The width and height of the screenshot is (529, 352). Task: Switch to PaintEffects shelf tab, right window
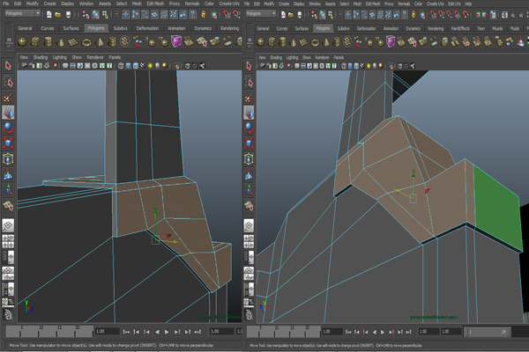tap(460, 29)
